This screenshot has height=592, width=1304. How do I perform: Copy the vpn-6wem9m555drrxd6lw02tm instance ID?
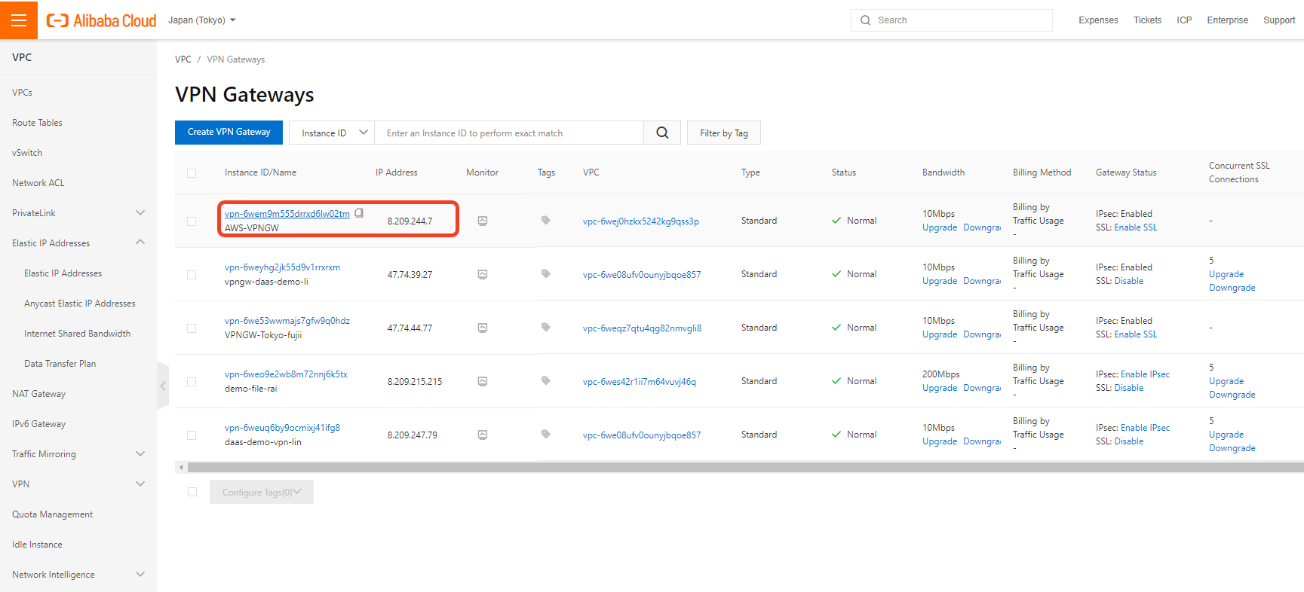coord(359,213)
